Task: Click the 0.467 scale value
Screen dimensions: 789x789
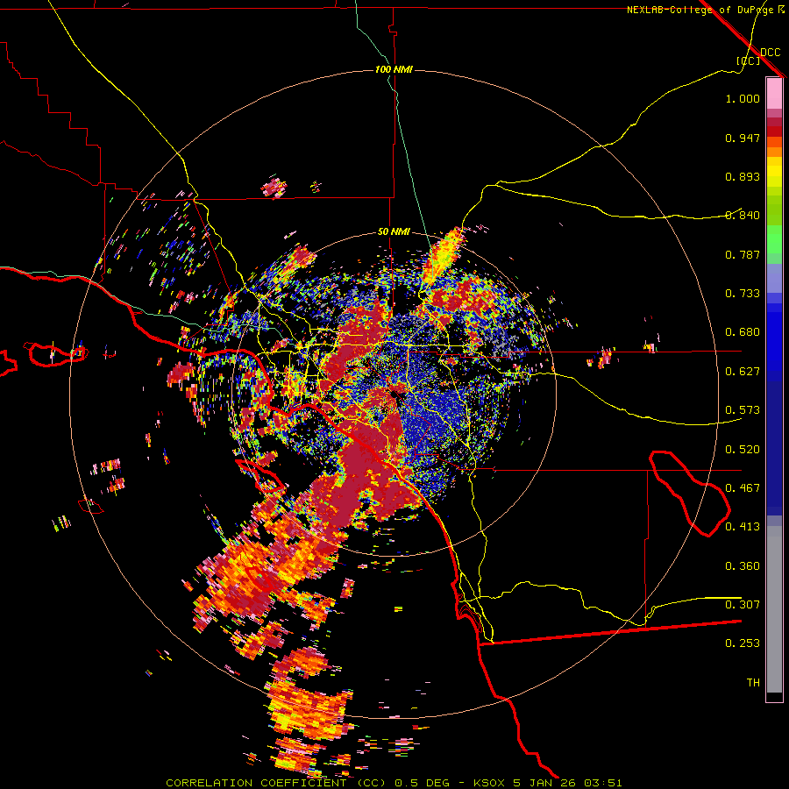Action: [x=743, y=488]
